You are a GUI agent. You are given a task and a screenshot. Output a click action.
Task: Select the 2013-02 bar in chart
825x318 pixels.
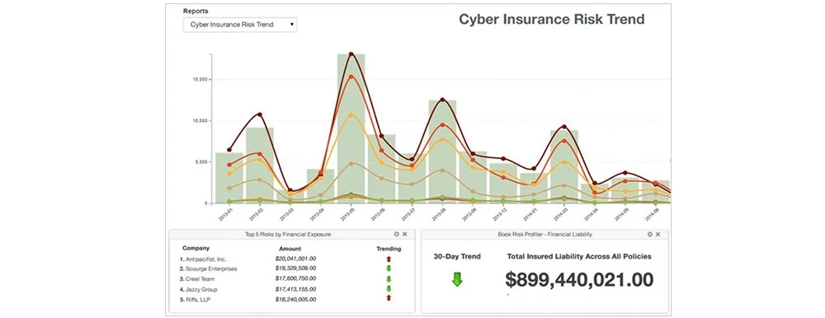point(260,165)
